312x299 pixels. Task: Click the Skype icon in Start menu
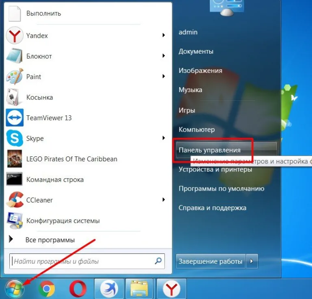click(15, 138)
